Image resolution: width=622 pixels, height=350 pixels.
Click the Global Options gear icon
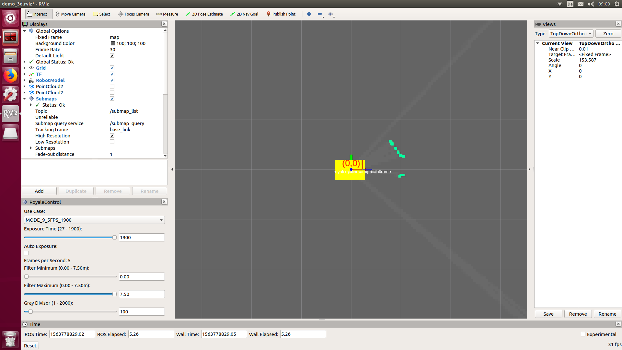31,31
